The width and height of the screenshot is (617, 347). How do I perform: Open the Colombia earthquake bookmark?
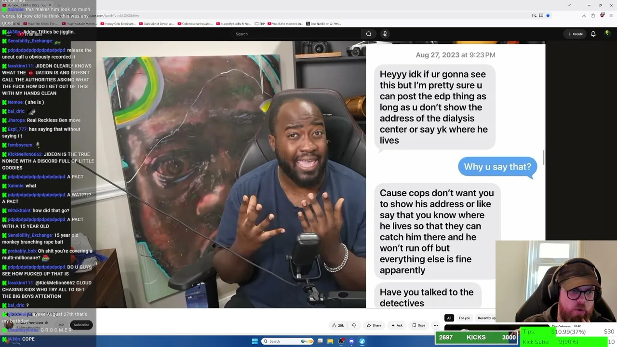[195, 24]
